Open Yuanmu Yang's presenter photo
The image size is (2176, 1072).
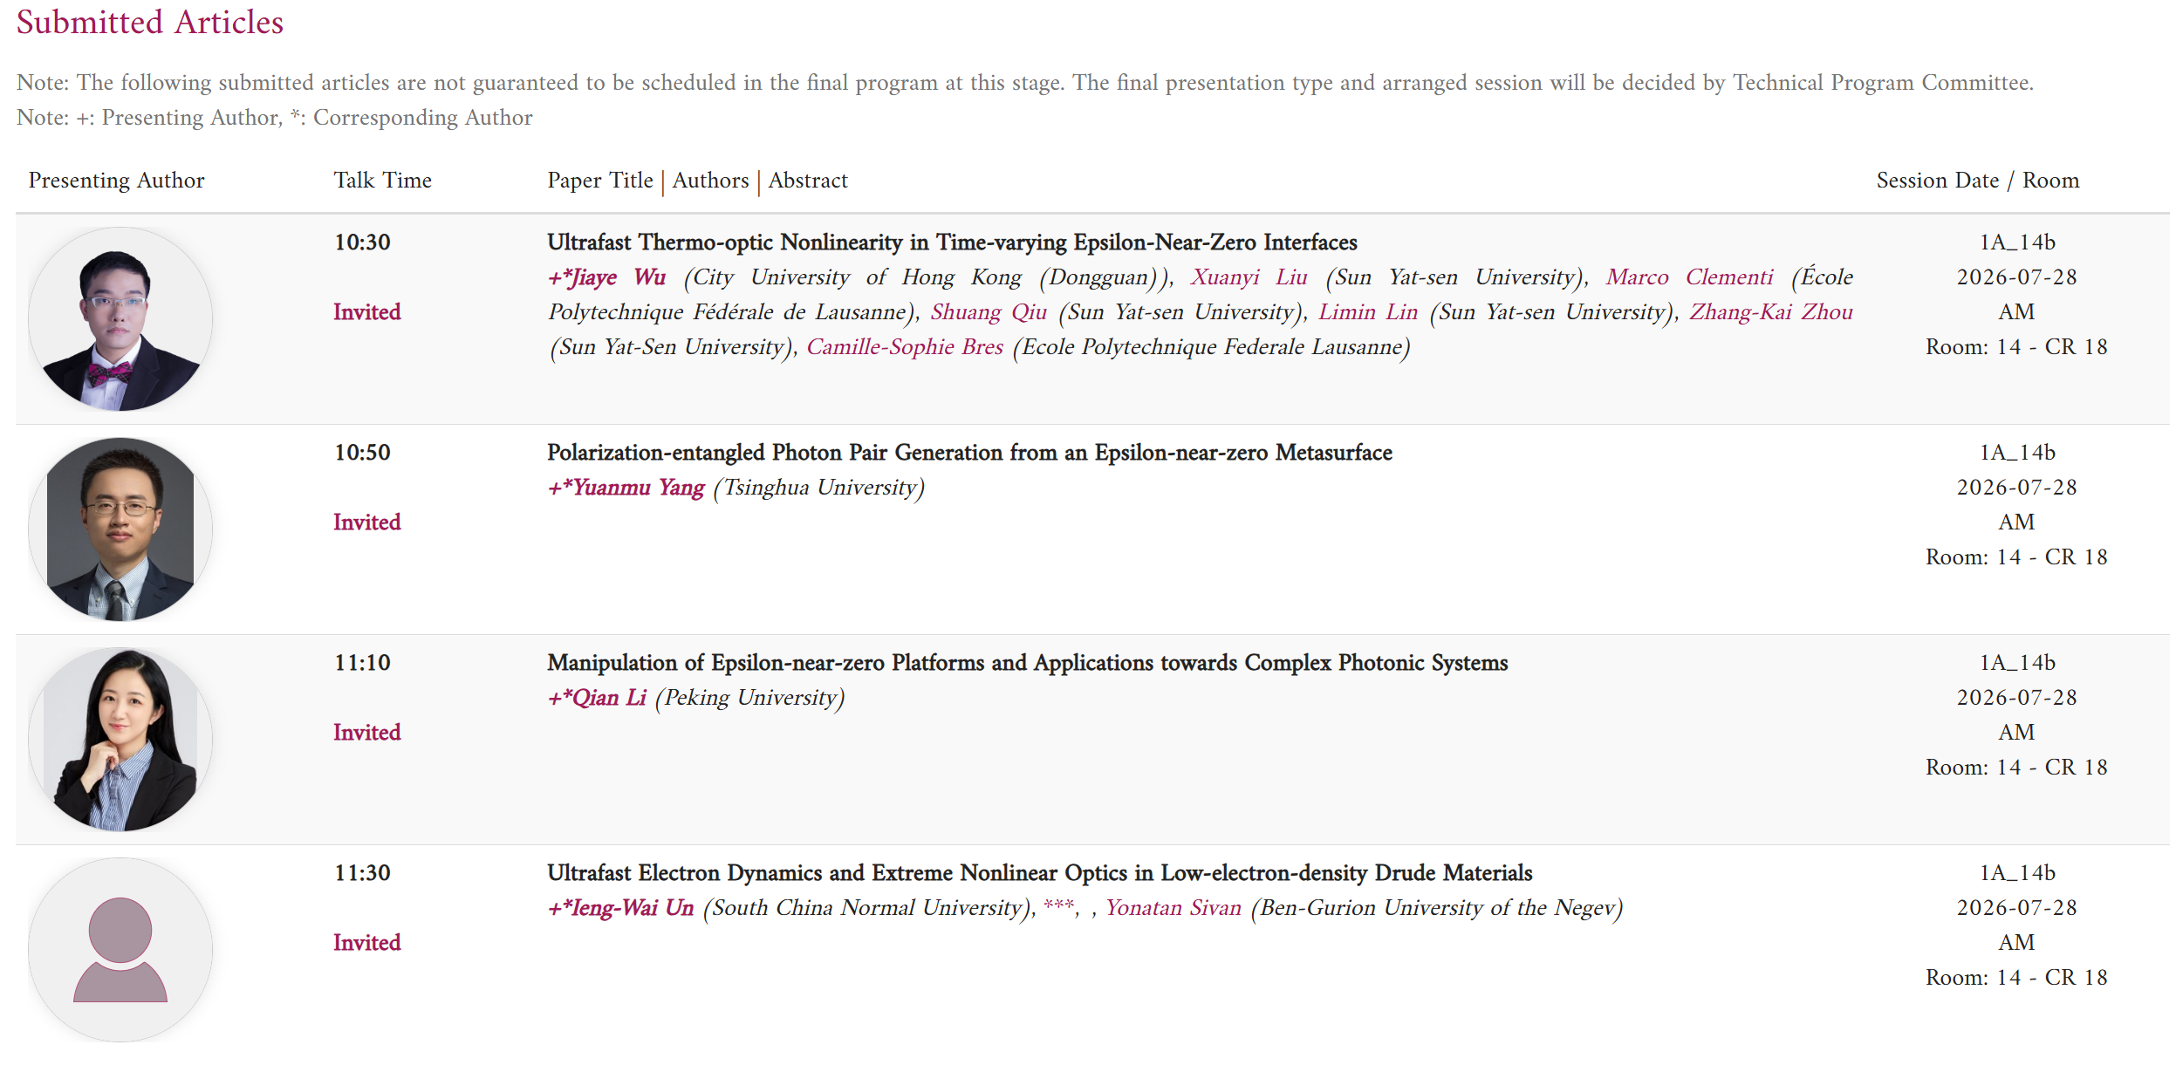pyautogui.click(x=120, y=529)
